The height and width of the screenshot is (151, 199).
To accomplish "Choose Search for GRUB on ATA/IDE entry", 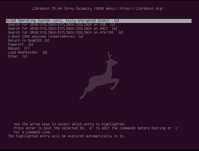I will (65, 33).
